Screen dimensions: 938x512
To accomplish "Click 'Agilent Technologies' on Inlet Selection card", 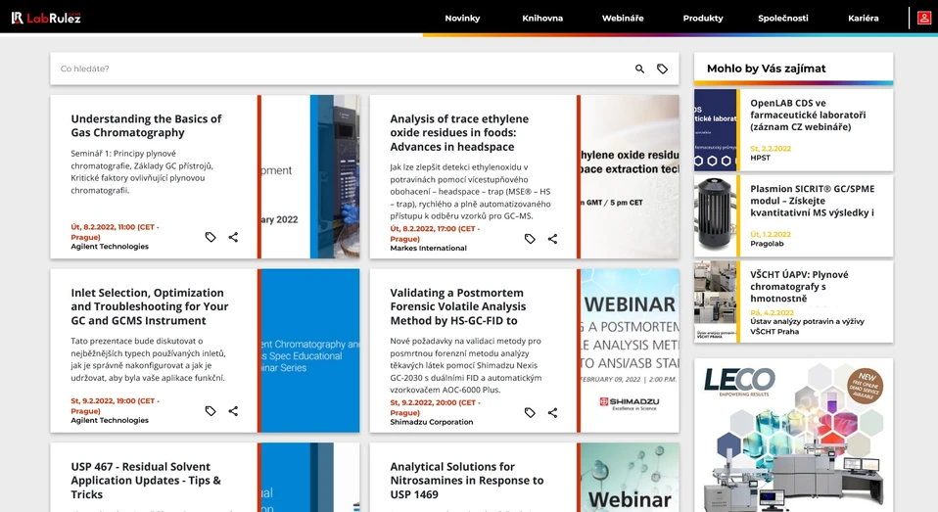I will [x=110, y=421].
